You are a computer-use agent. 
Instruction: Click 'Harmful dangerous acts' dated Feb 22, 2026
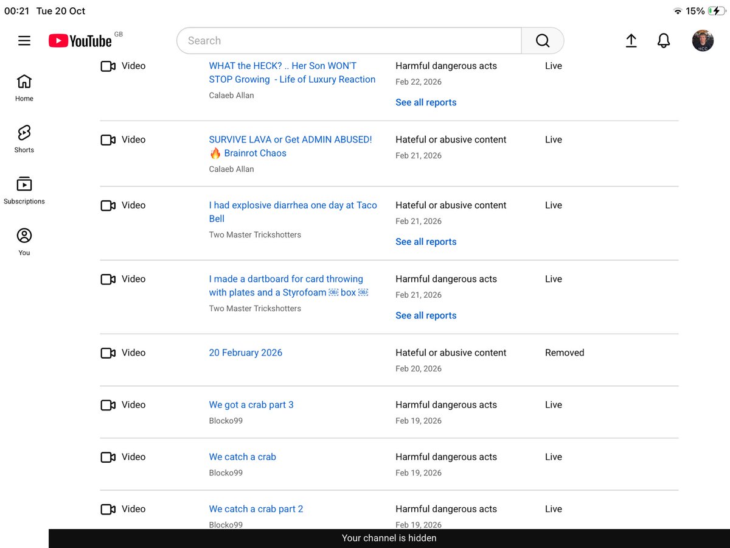(446, 66)
